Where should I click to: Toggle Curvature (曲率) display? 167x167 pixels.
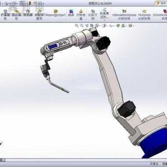point(71,13)
